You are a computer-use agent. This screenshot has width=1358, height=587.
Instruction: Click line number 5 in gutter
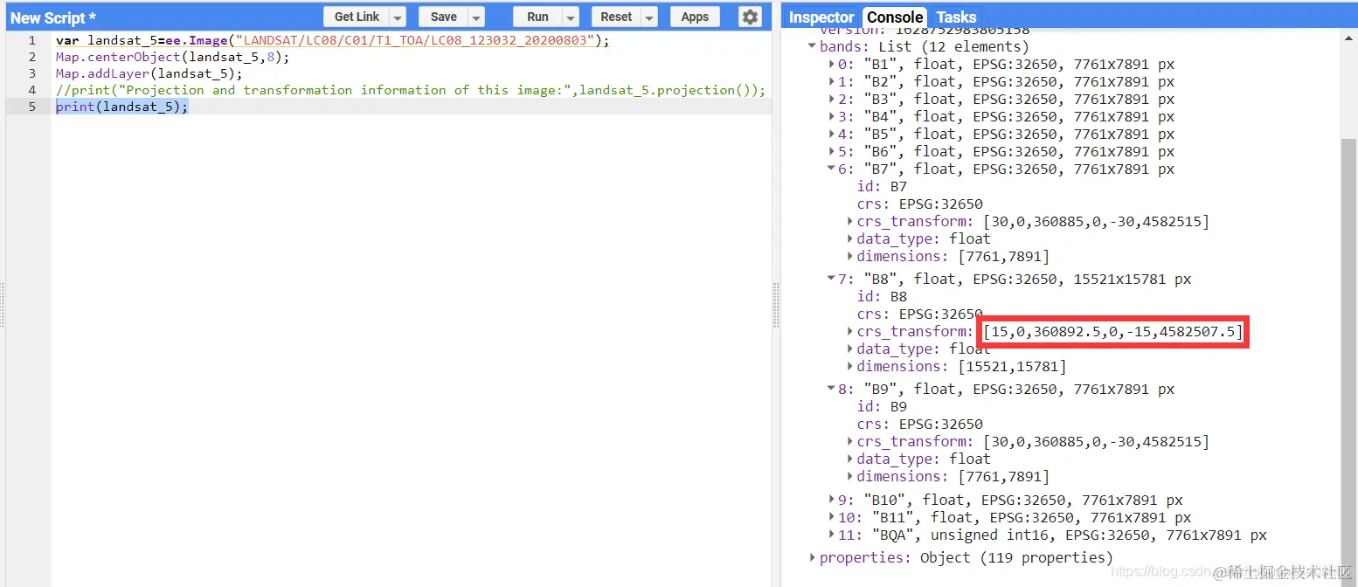pos(32,107)
